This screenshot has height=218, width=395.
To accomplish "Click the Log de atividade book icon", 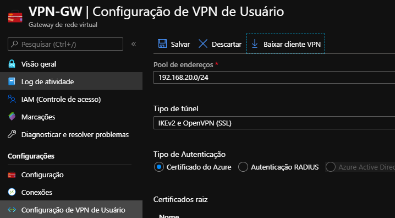I will coord(12,81).
